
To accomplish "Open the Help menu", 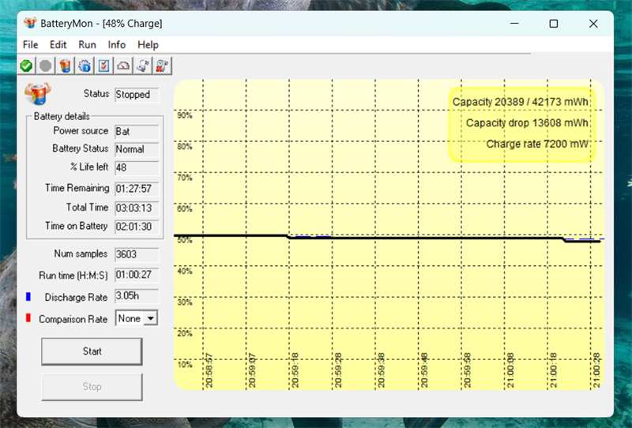I will [148, 45].
